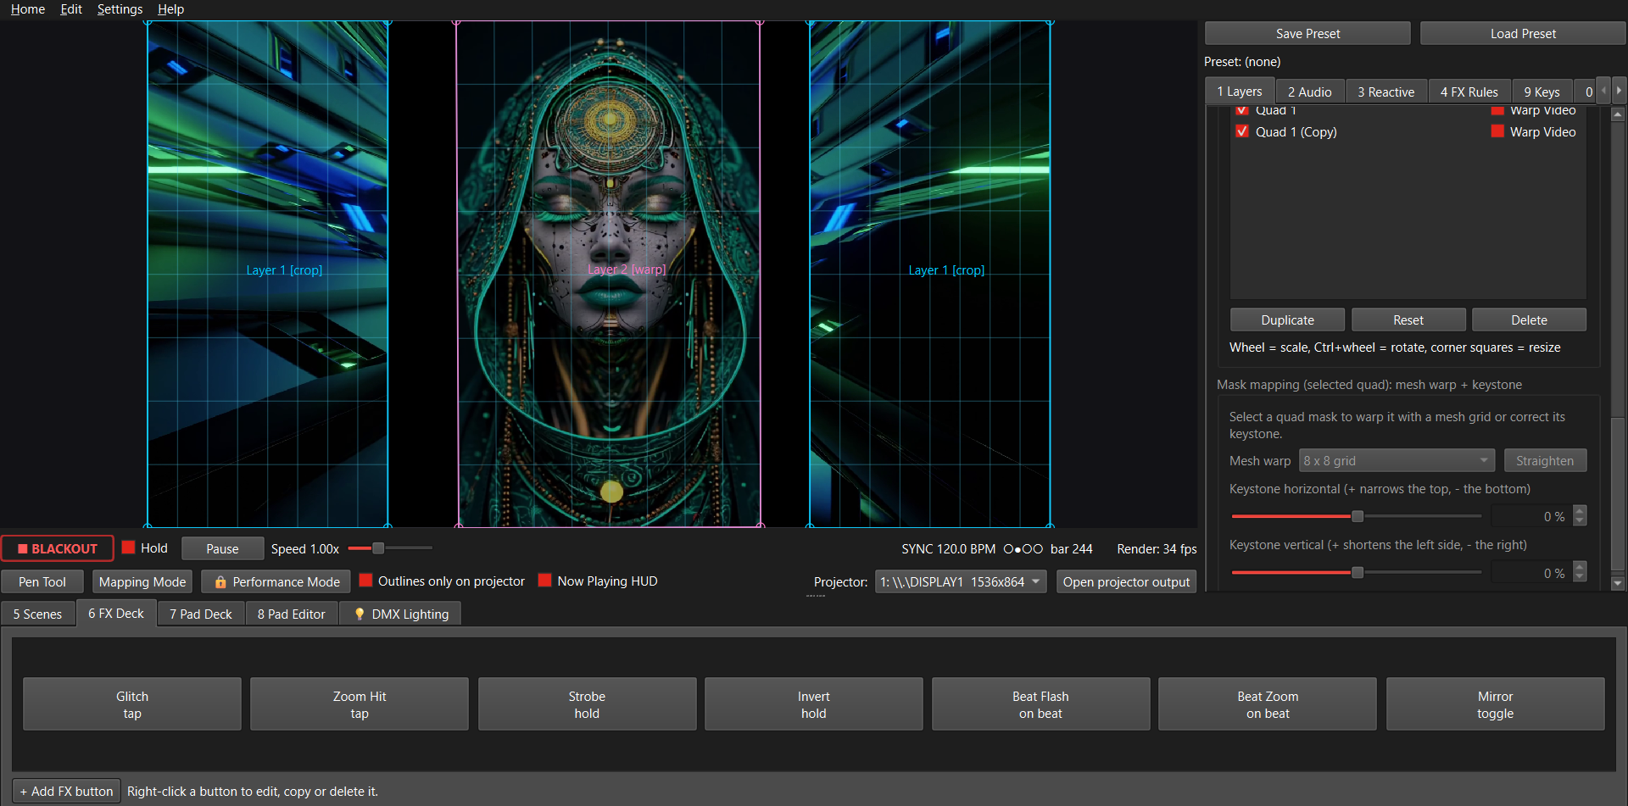The height and width of the screenshot is (806, 1628).
Task: Click Open projector output
Action: pos(1126,582)
